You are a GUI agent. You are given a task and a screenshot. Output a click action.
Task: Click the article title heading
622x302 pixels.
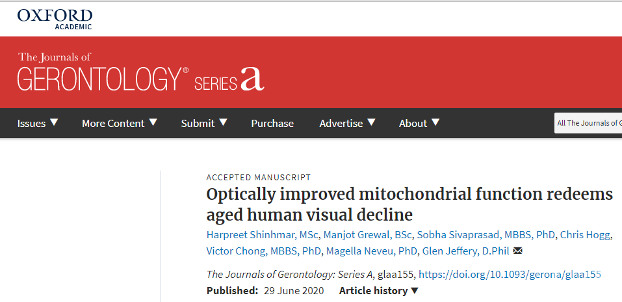tap(409, 204)
